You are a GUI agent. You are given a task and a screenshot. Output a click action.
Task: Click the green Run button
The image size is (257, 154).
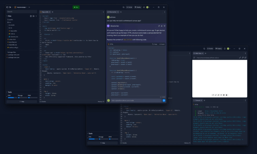coord(76,7)
